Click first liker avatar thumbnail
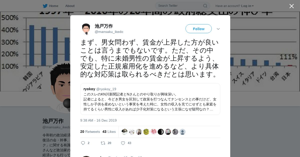The image size is (300, 157). (x=124, y=132)
